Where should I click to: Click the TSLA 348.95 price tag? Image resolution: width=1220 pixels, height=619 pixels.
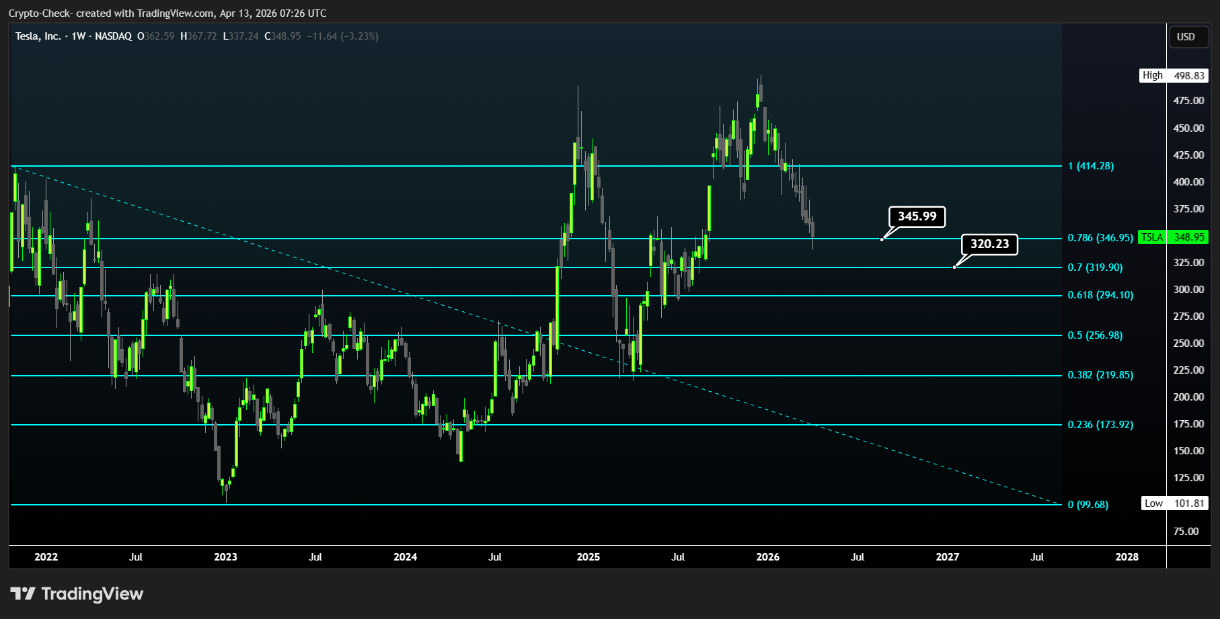coord(1174,237)
